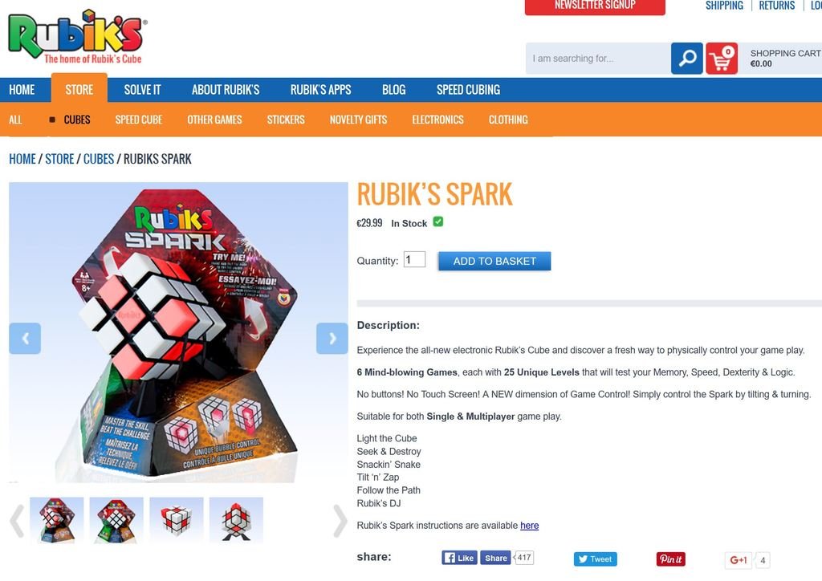This screenshot has height=581, width=822.
Task: Select the Speed Cube category tab
Action: [139, 120]
